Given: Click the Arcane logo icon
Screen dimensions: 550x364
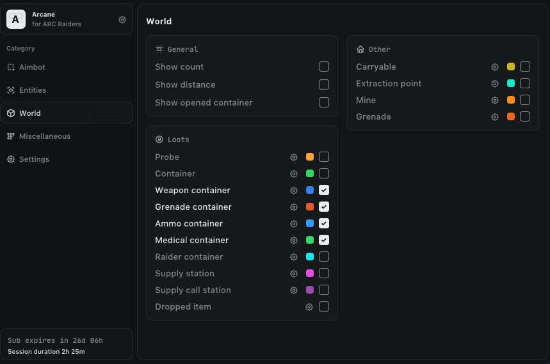Looking at the screenshot, I should click(x=16, y=20).
